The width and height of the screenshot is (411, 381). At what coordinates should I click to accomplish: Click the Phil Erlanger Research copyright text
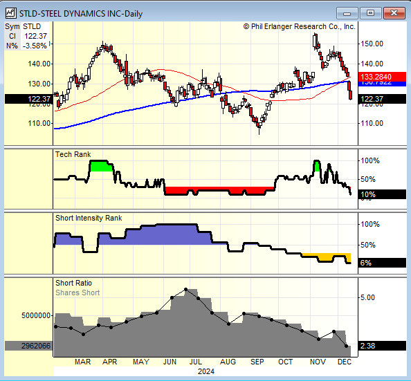coord(299,26)
